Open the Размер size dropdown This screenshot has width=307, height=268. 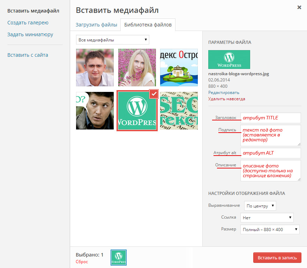(x=270, y=229)
